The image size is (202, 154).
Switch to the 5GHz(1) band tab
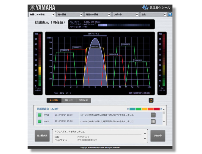click(69, 100)
